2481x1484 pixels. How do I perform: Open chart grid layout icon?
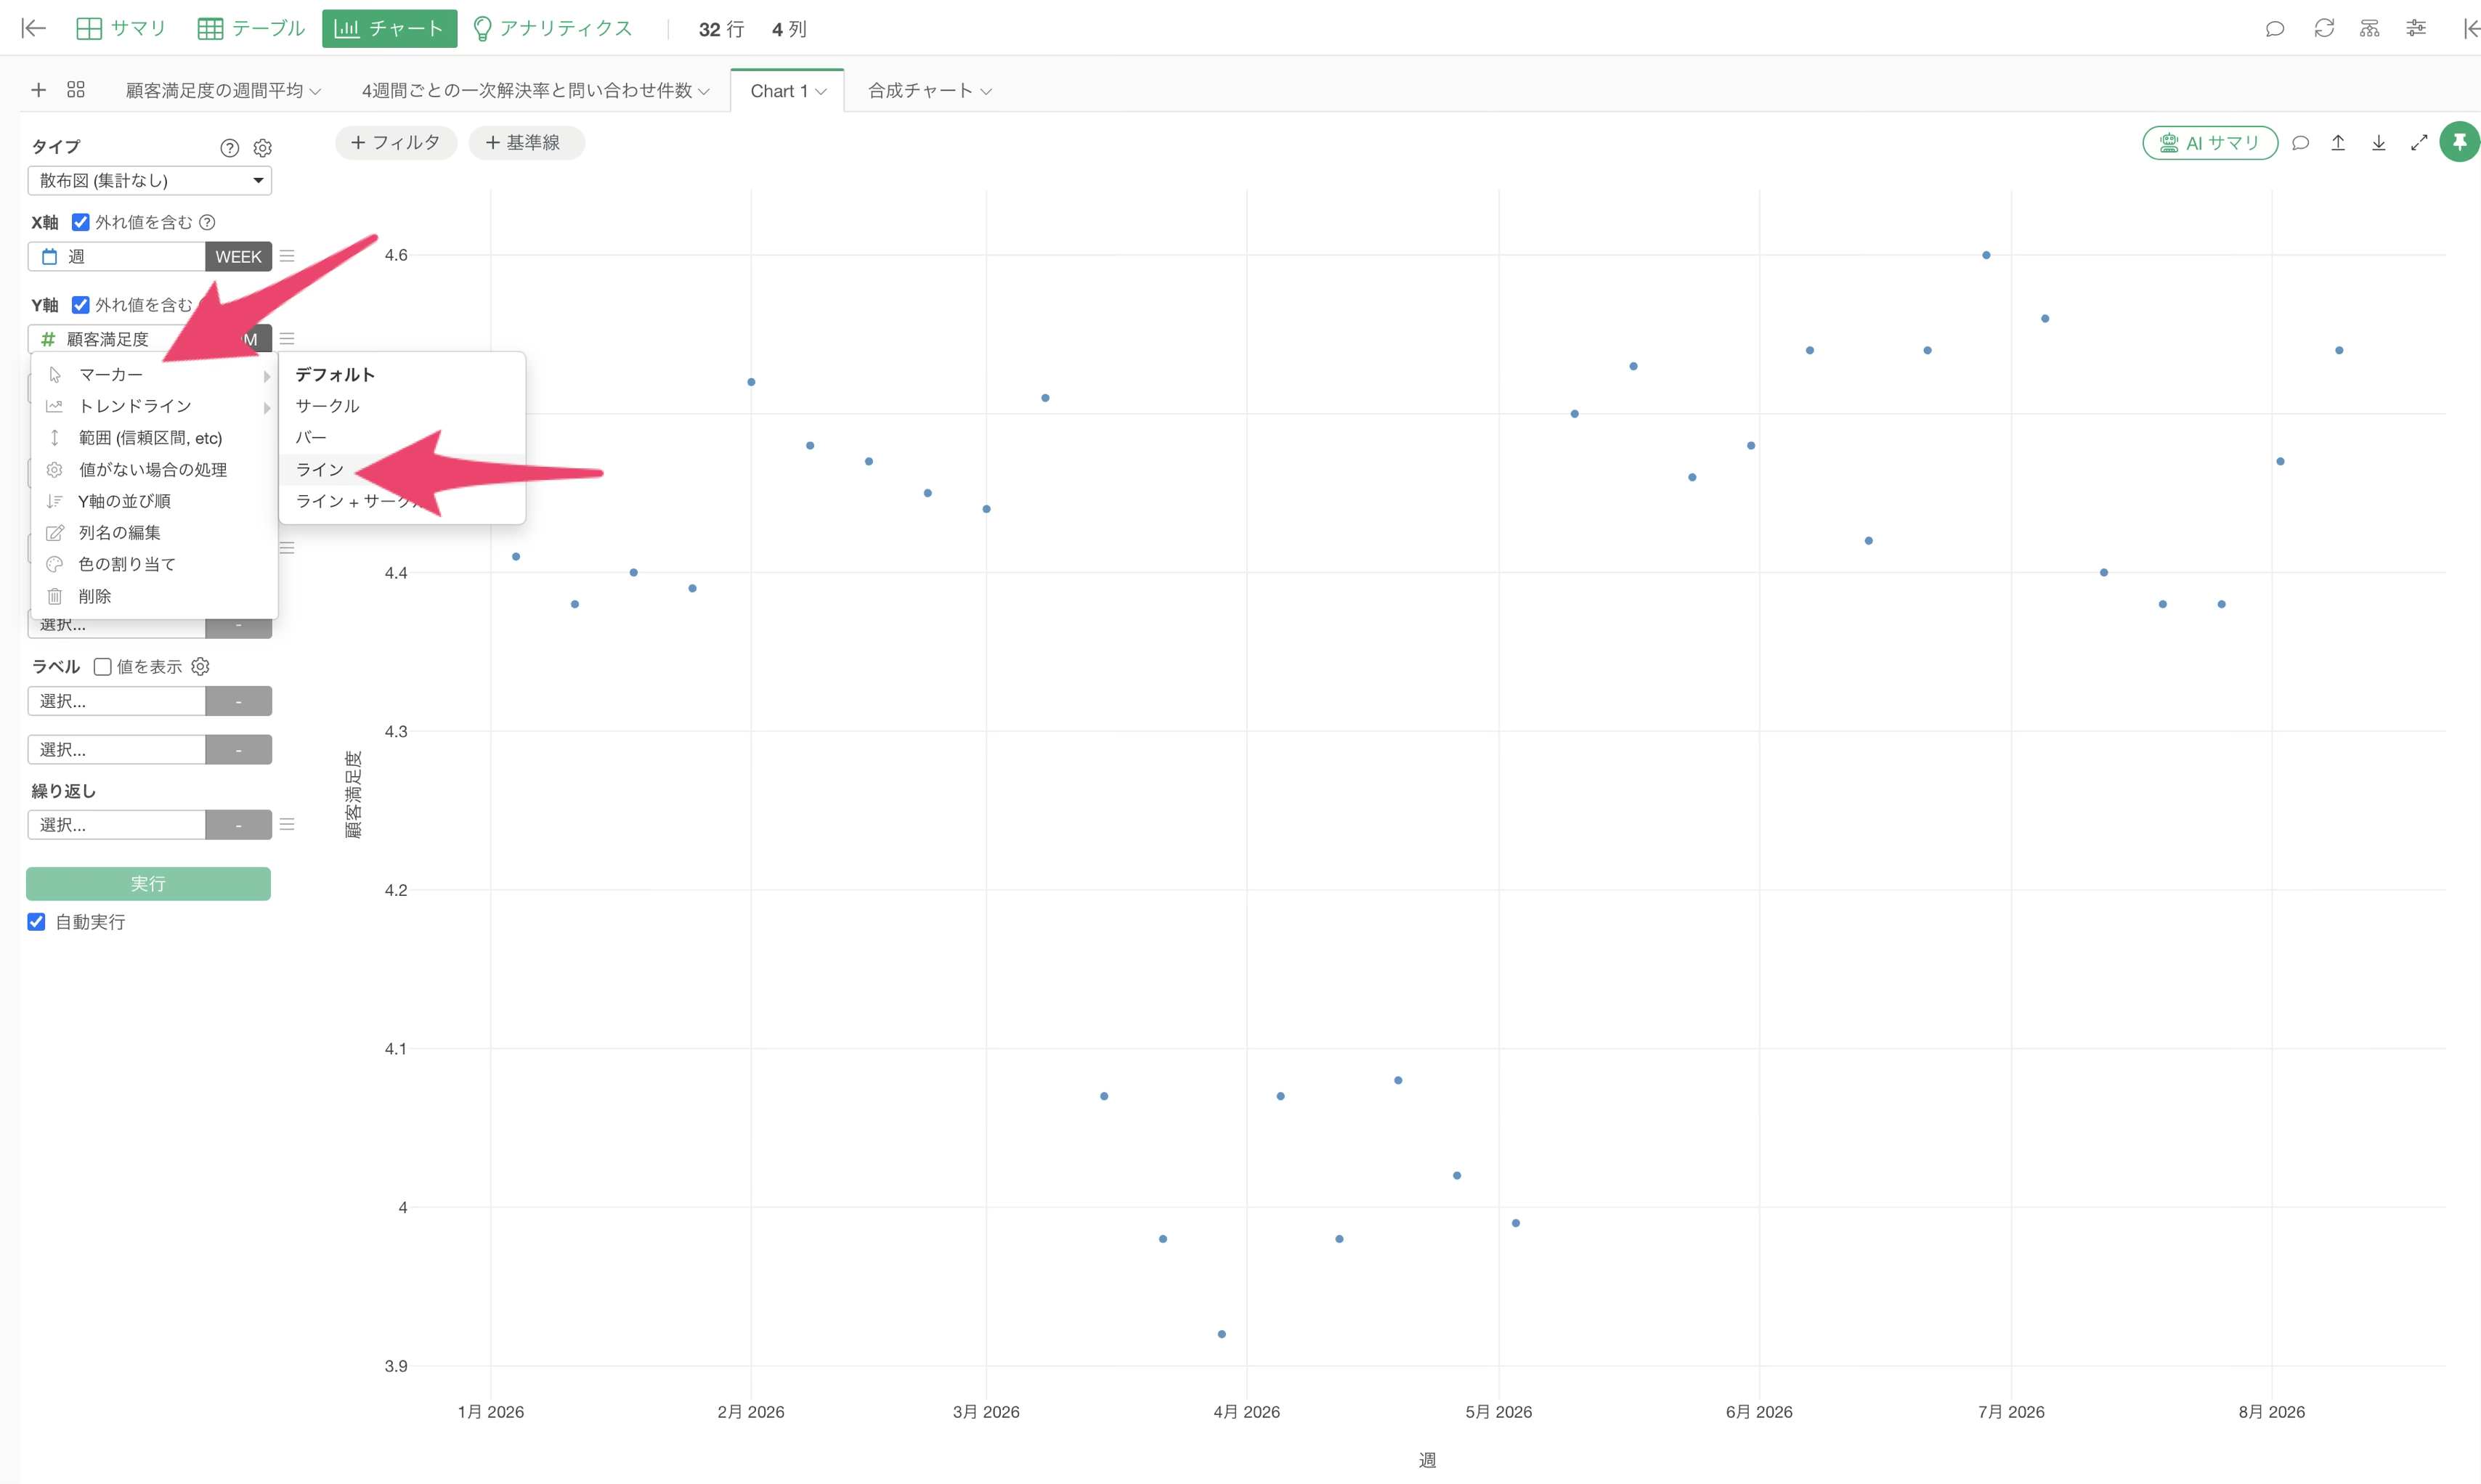click(76, 90)
